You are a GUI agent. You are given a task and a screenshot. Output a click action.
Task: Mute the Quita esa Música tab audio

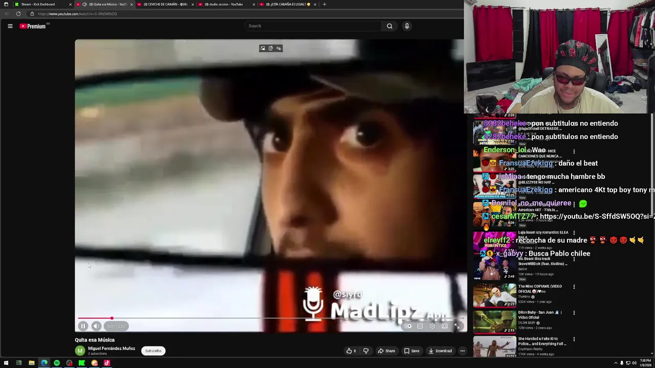coord(84,4)
